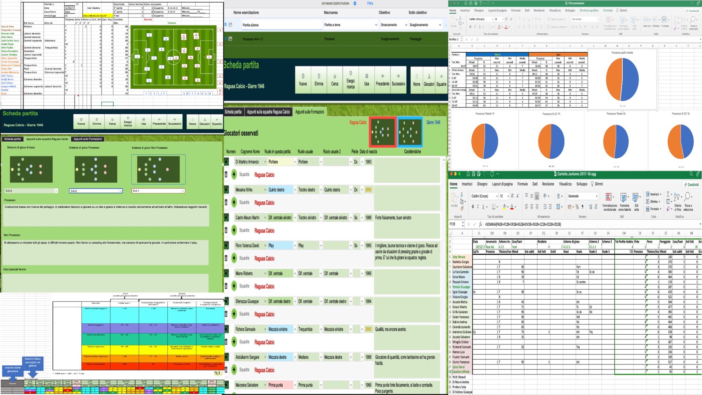702x395 pixels.
Task: Click cut scissors icon in Cartella Juniores
Action: click(x=461, y=195)
